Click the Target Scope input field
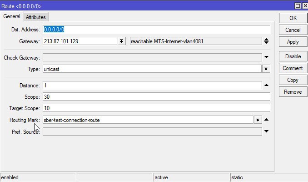Viewport: 308px width, 182px height. tap(156, 108)
